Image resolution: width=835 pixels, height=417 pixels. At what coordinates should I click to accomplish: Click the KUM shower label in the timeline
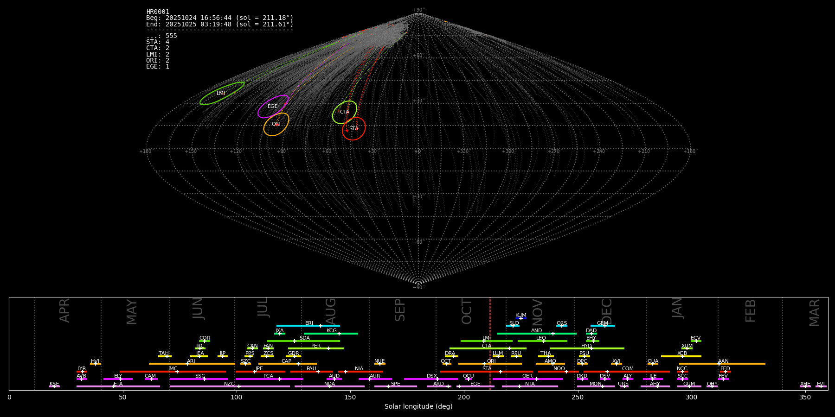(x=521, y=316)
